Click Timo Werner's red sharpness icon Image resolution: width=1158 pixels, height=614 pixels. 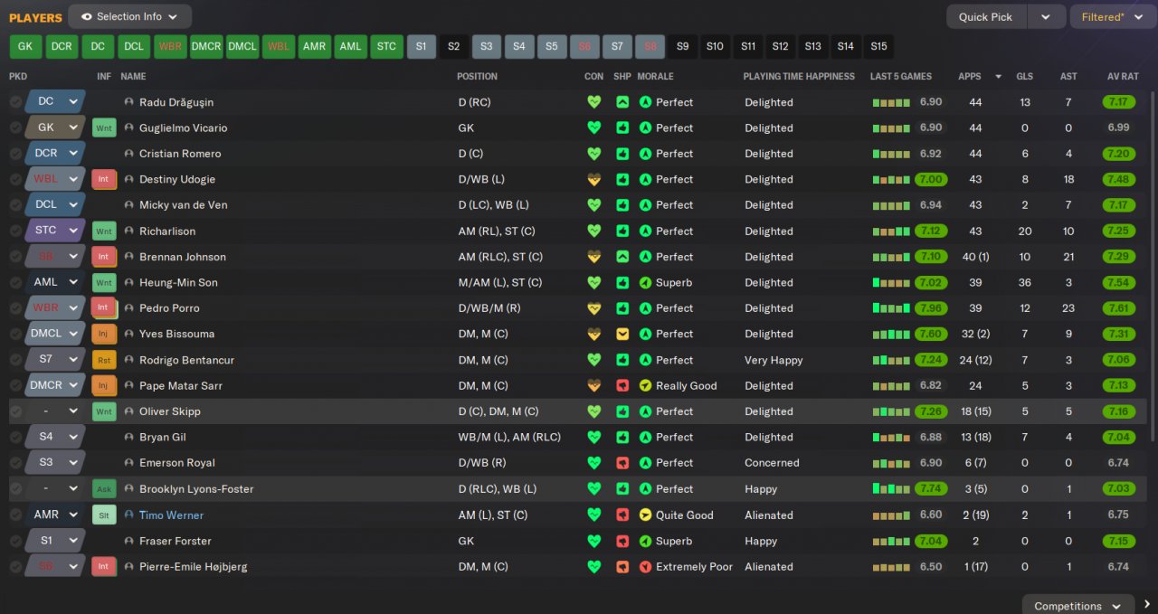[x=622, y=515]
